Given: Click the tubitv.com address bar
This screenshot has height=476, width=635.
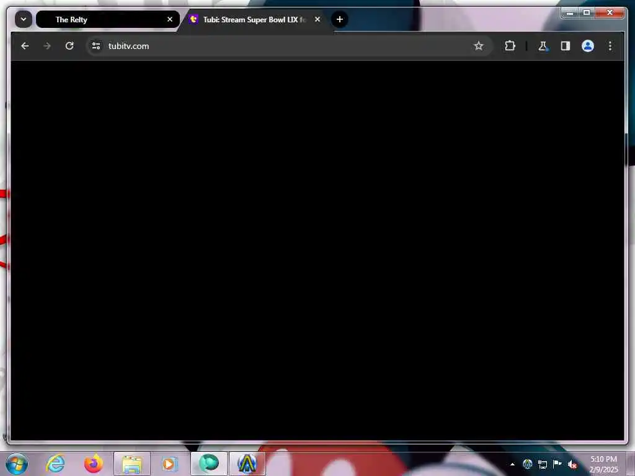Looking at the screenshot, I should point(290,46).
